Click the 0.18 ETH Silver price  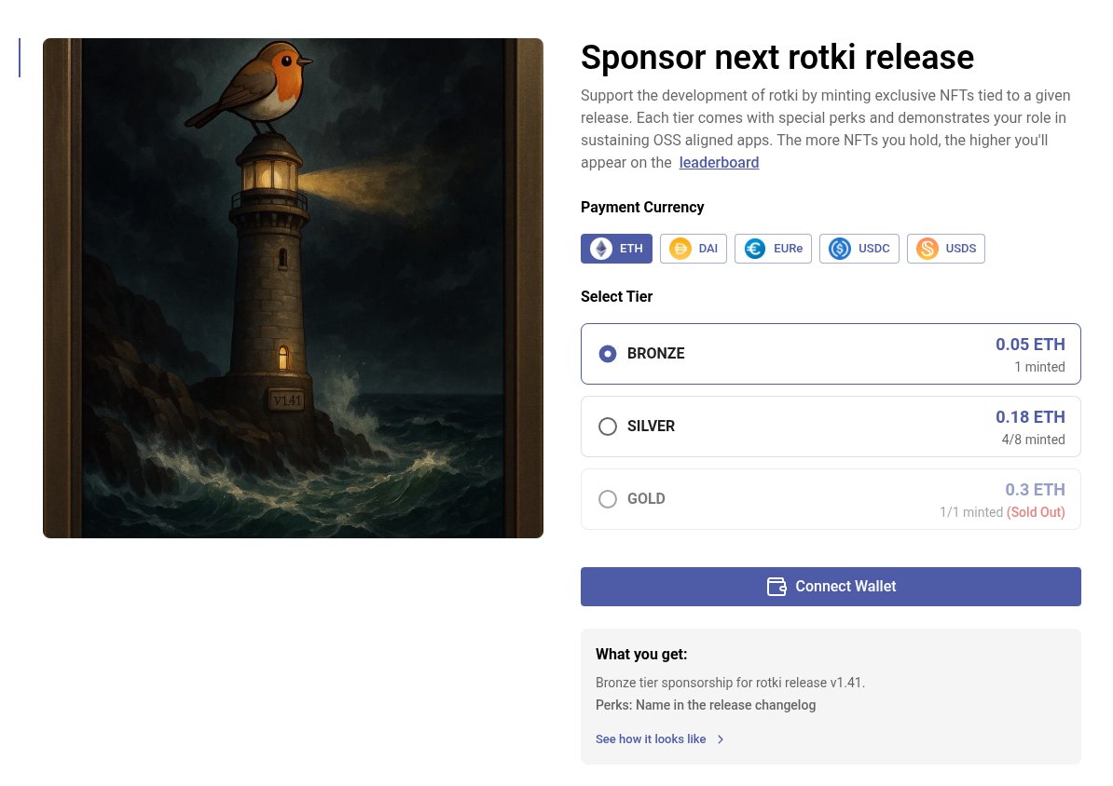coord(1030,417)
